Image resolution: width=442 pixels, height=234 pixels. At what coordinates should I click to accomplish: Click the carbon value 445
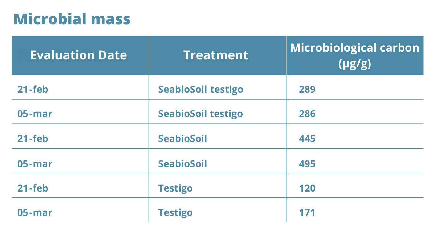(307, 139)
